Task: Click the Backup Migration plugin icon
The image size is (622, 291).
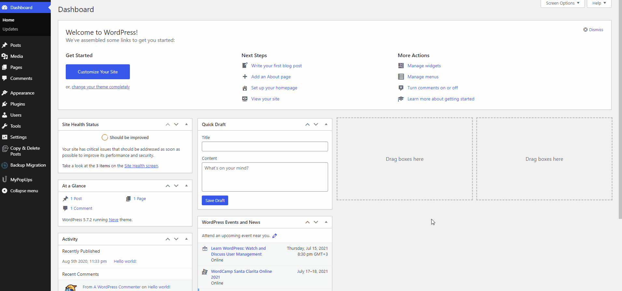Action: coord(5,165)
